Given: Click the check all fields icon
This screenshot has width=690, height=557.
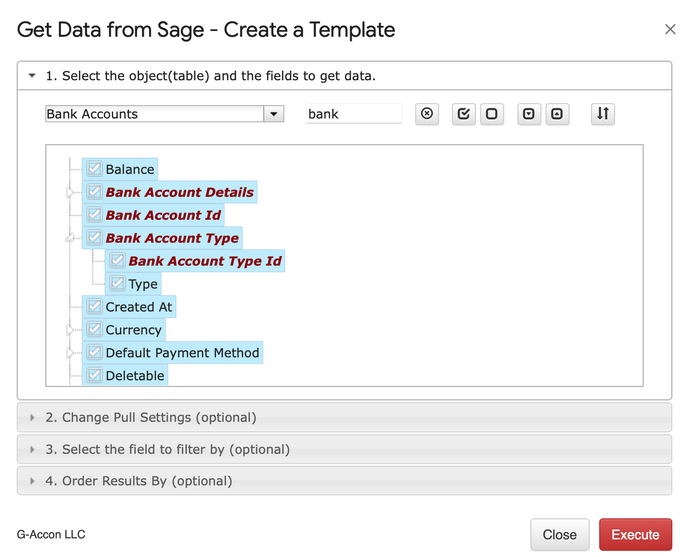Looking at the screenshot, I should [464, 114].
